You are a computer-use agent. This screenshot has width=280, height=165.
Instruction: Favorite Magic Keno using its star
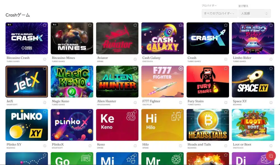[x=90, y=69]
